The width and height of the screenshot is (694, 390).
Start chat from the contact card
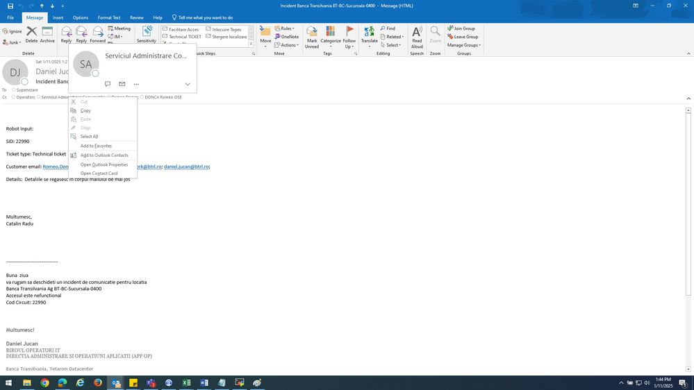[x=108, y=84]
